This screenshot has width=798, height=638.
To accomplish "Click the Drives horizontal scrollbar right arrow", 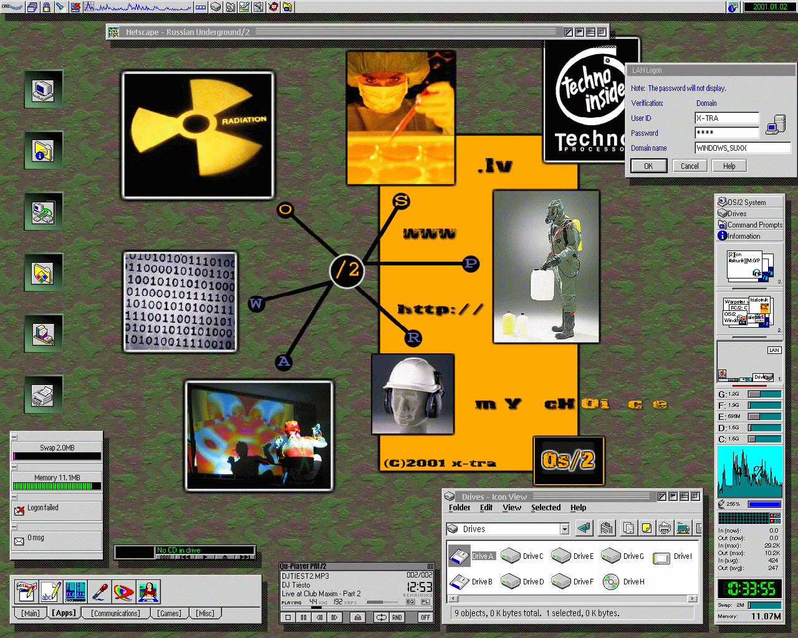I will point(692,598).
